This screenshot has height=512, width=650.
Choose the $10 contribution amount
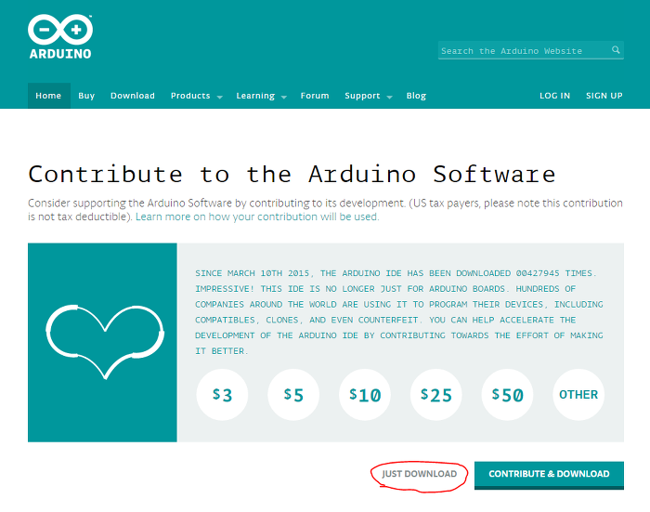coord(365,395)
